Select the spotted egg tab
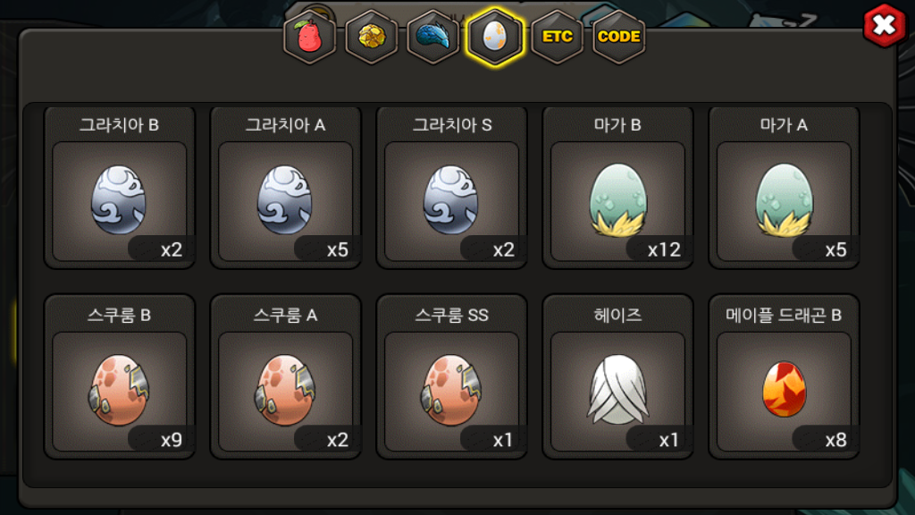The height and width of the screenshot is (515, 915). [495, 37]
